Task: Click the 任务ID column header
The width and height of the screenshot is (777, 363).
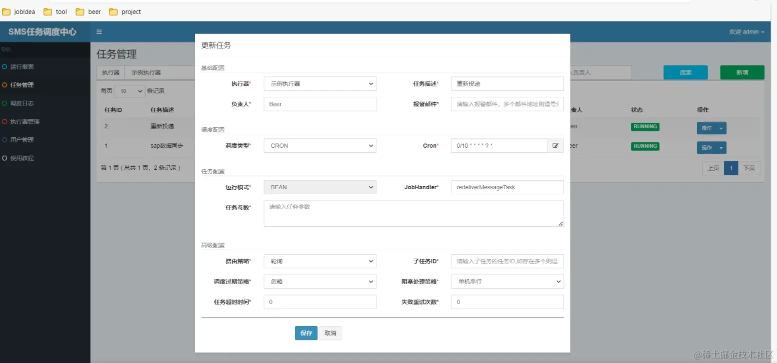Action: pos(113,110)
